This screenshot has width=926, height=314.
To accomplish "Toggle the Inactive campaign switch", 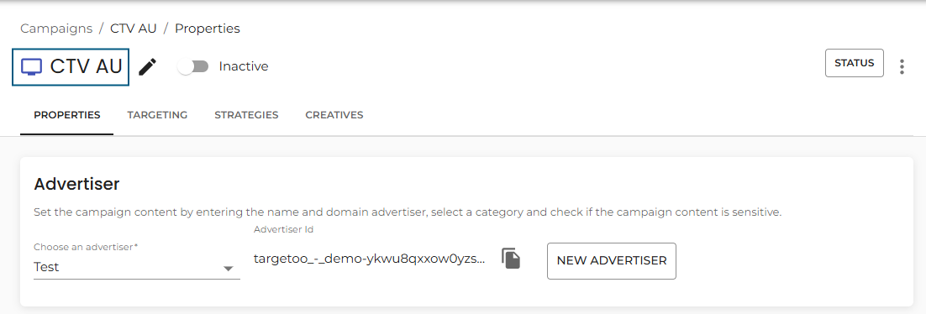I will click(194, 66).
